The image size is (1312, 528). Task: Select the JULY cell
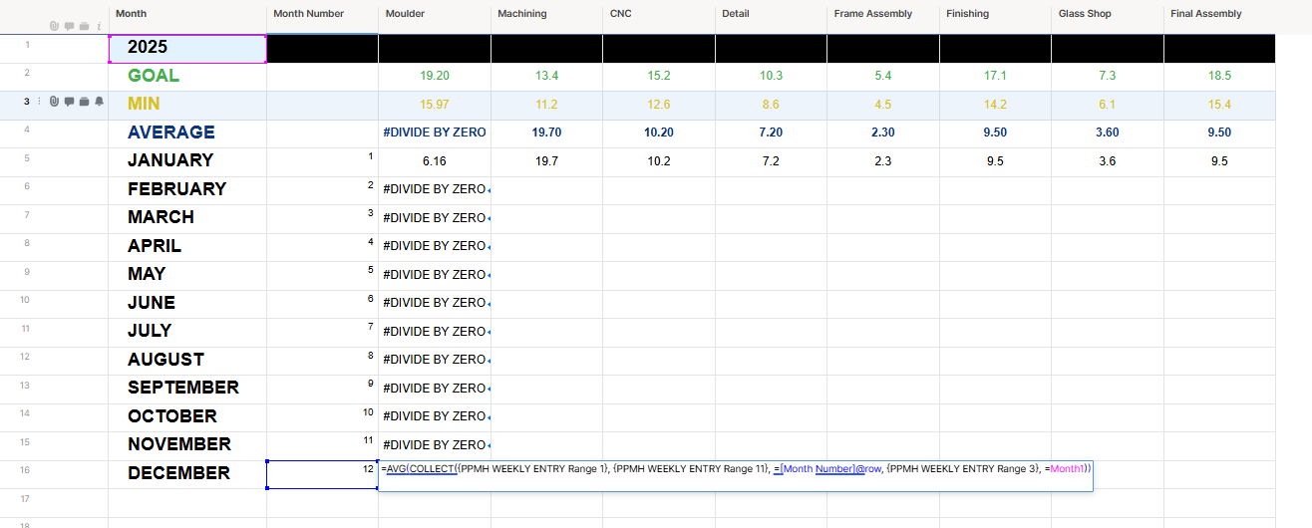click(x=187, y=332)
